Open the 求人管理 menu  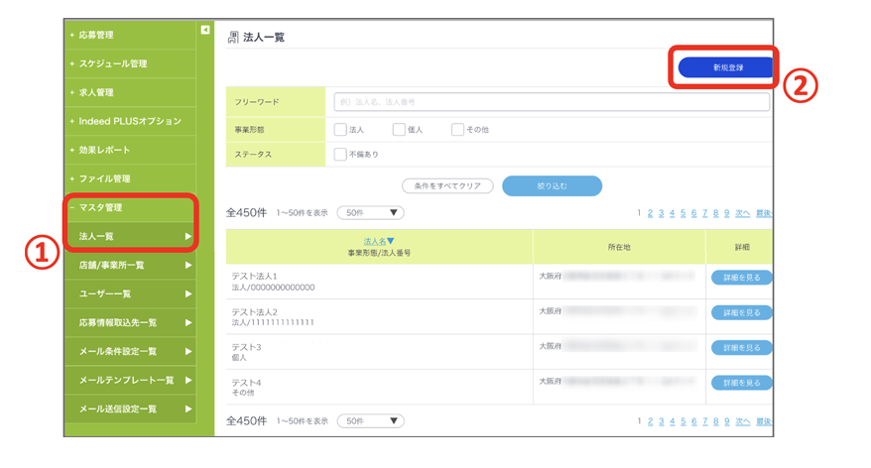pyautogui.click(x=95, y=93)
